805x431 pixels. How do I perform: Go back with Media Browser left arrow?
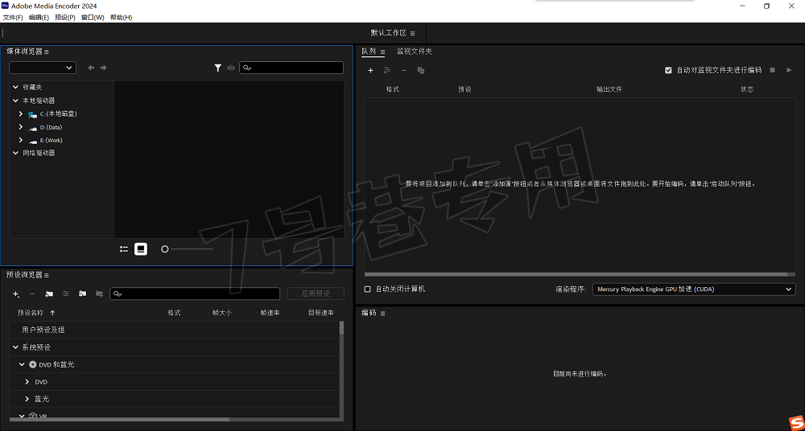pos(91,68)
